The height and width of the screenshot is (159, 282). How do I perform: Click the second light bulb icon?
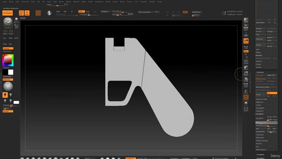[11, 95]
